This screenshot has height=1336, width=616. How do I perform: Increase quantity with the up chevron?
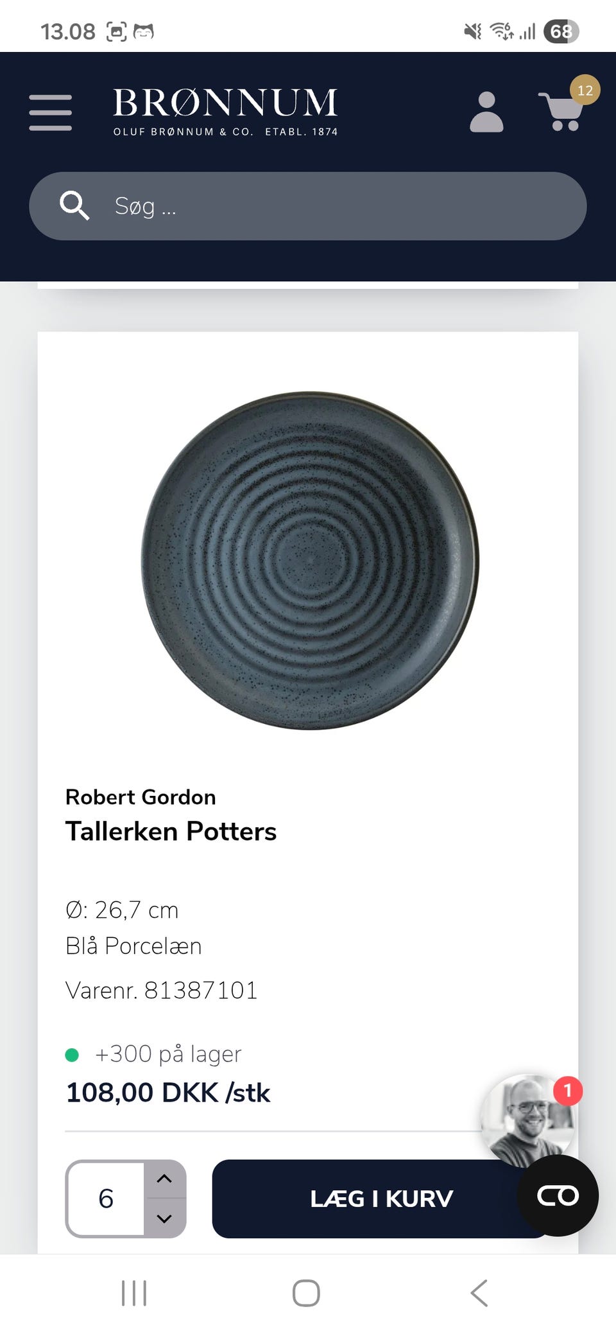tap(164, 1179)
